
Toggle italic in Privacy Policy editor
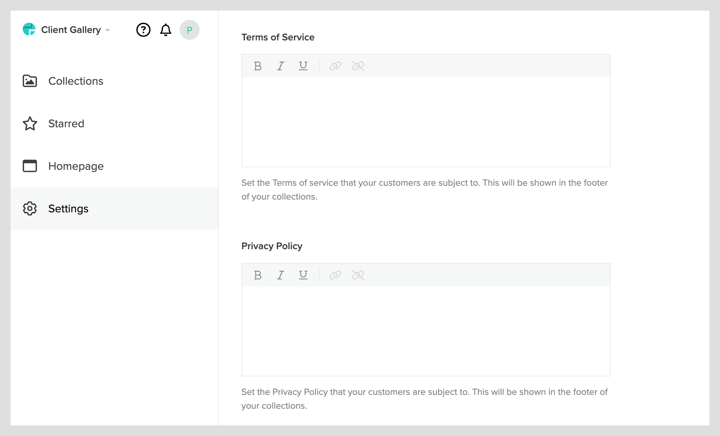pyautogui.click(x=280, y=275)
